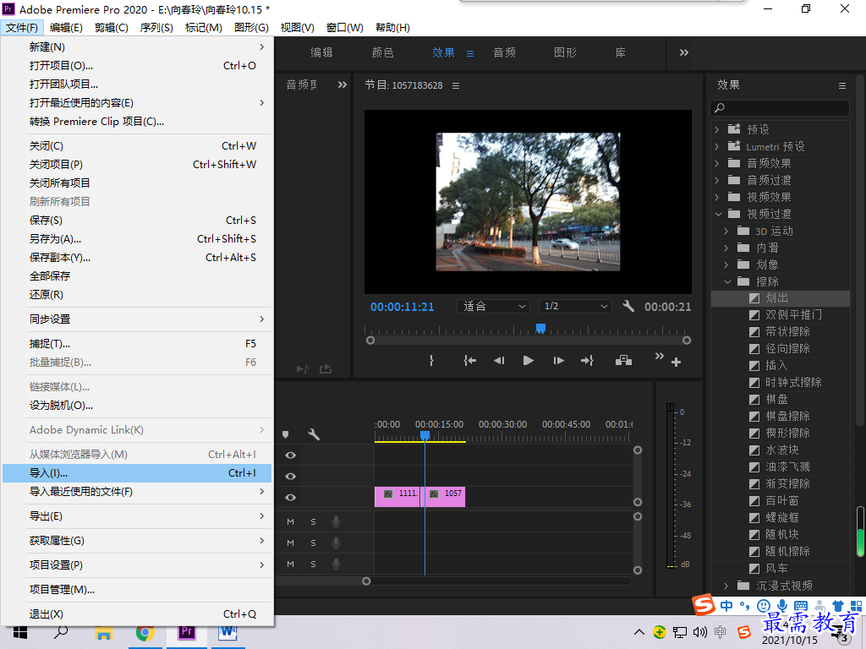Image resolution: width=866 pixels, height=649 pixels.
Task: Expand the Lumetri 预设 folder
Action: pos(717,146)
